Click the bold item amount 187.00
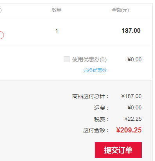Viewport: 155px width, 161px height. (131, 31)
